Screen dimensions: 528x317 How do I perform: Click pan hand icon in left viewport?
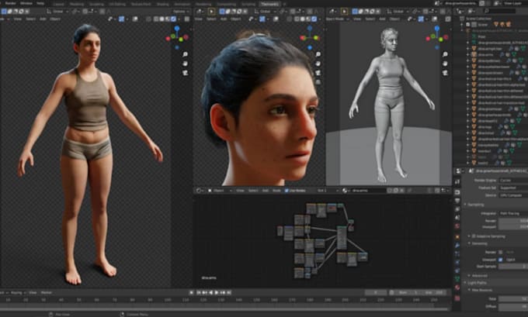(186, 64)
